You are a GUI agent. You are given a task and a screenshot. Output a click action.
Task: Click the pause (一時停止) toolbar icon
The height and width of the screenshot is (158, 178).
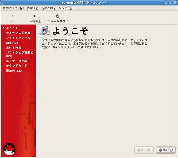(35, 16)
